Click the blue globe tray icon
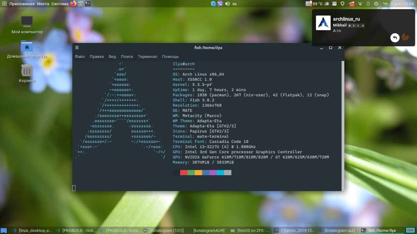This screenshot has width=417, height=234. tap(213, 4)
